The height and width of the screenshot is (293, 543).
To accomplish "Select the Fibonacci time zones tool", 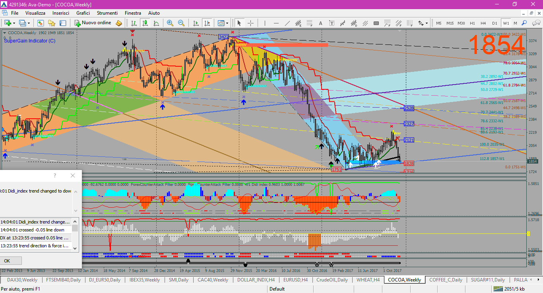I will click(409, 23).
